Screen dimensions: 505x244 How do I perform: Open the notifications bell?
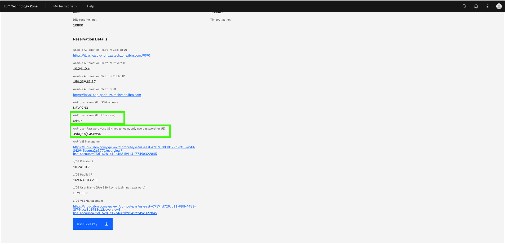(476, 6)
